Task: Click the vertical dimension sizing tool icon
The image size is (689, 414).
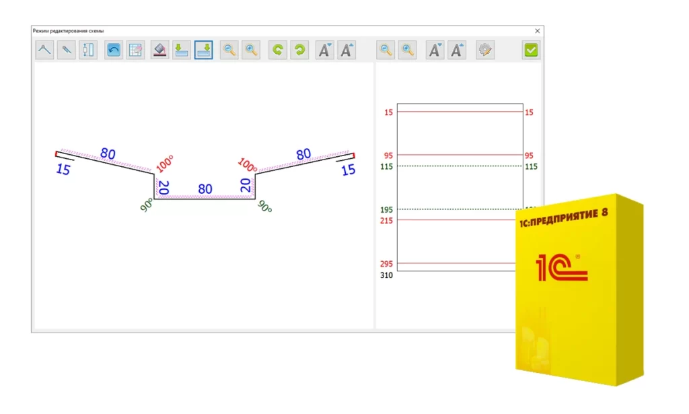Action: tap(88, 50)
